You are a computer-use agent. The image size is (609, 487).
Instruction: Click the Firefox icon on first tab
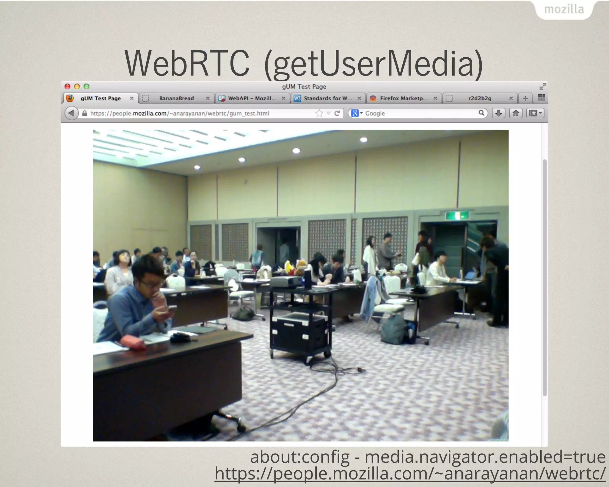pyautogui.click(x=70, y=98)
